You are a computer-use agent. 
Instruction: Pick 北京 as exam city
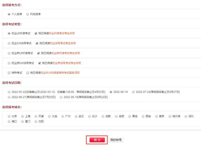[9, 116]
